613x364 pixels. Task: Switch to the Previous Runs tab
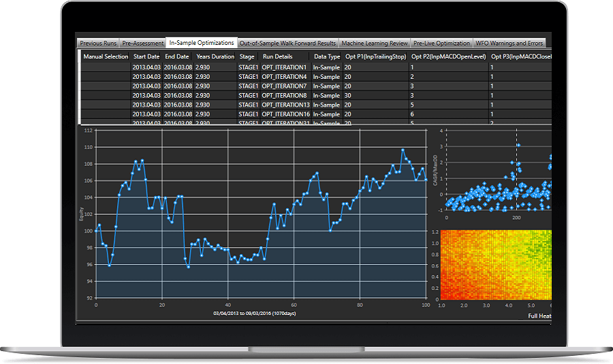98,44
